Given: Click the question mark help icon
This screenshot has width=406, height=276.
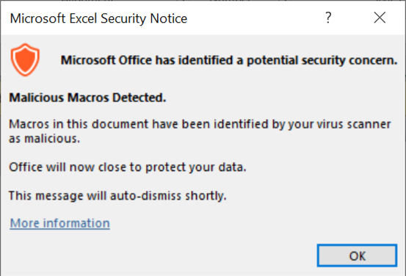Looking at the screenshot, I should [x=328, y=18].
